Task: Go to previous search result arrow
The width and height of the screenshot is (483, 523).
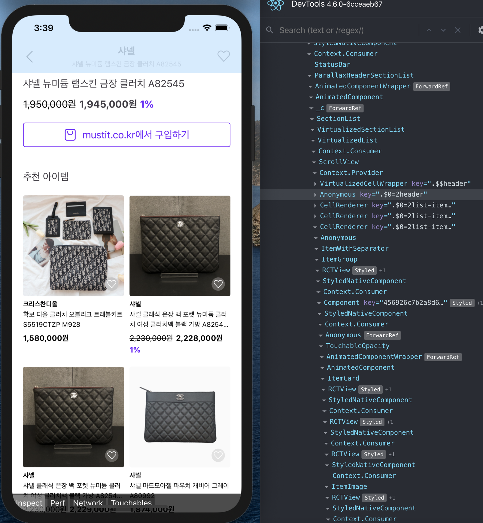Action: [x=429, y=30]
